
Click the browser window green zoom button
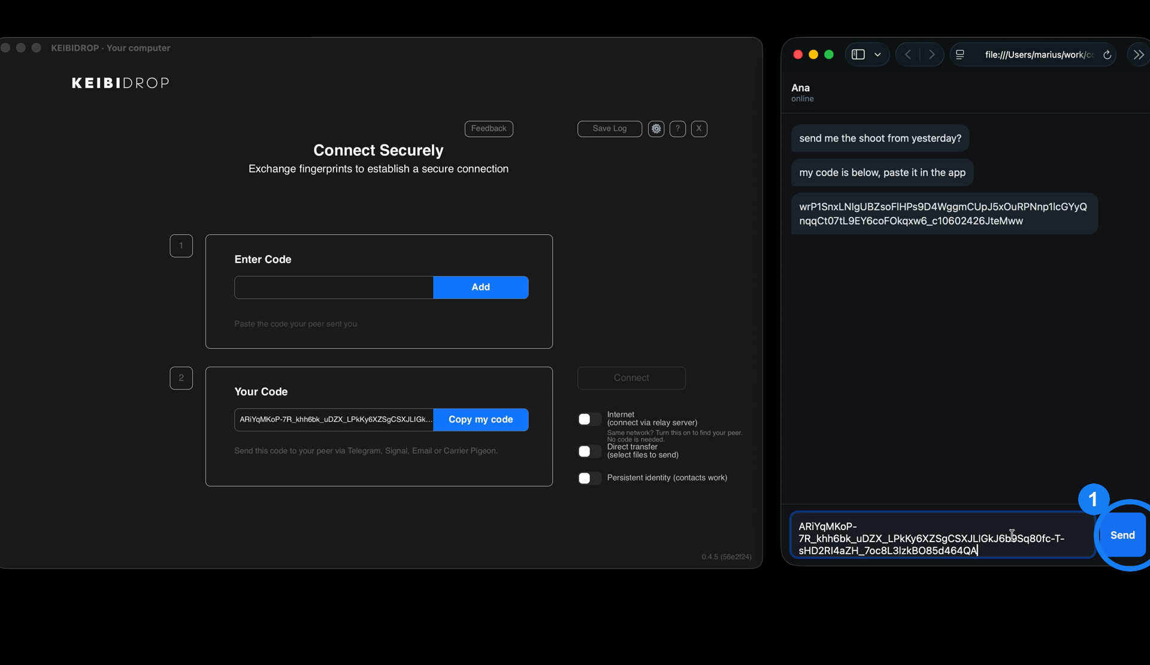(829, 55)
